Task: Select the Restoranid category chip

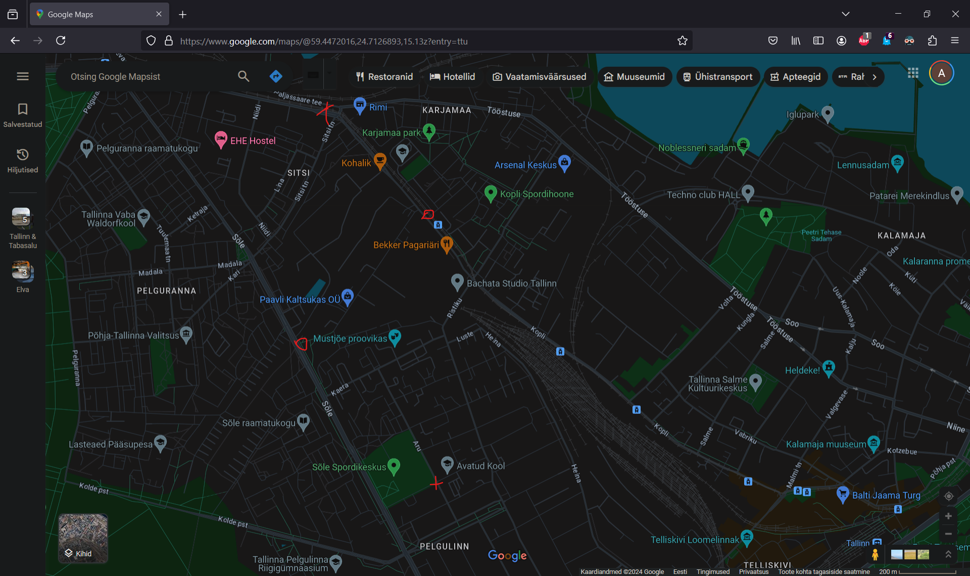Action: tap(384, 77)
